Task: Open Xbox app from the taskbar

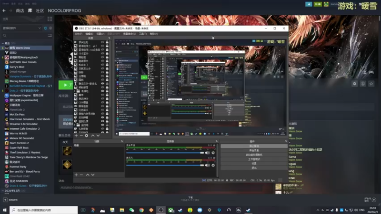Action: 170,210
